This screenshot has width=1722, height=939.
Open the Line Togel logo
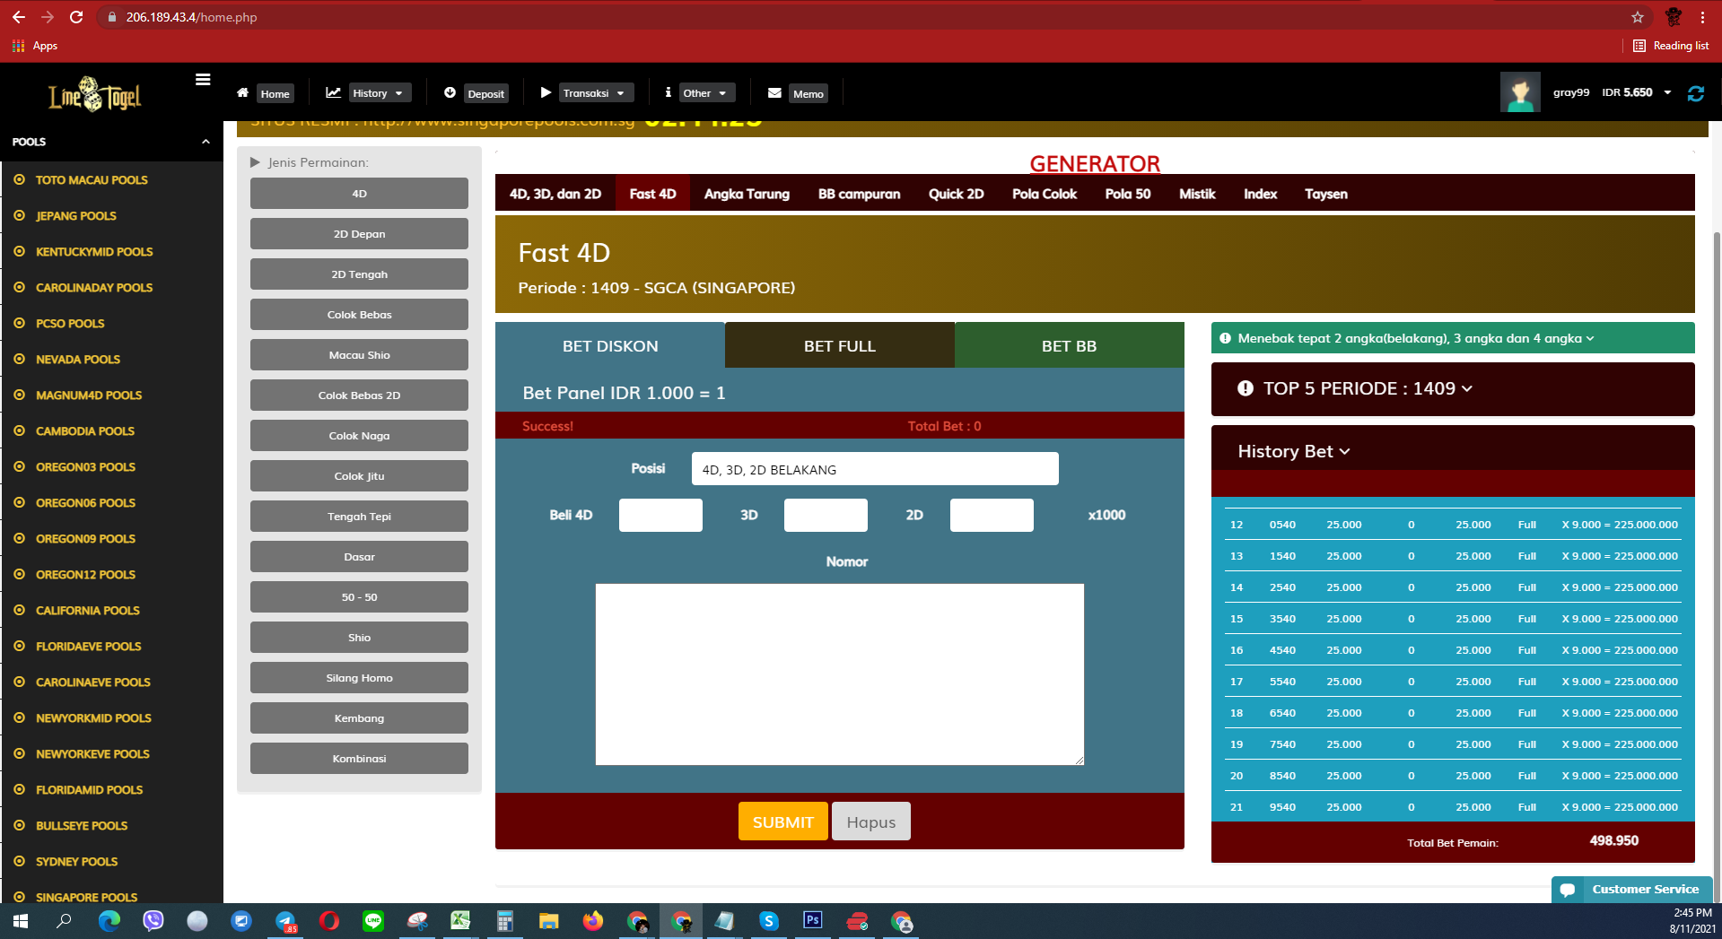[x=94, y=93]
